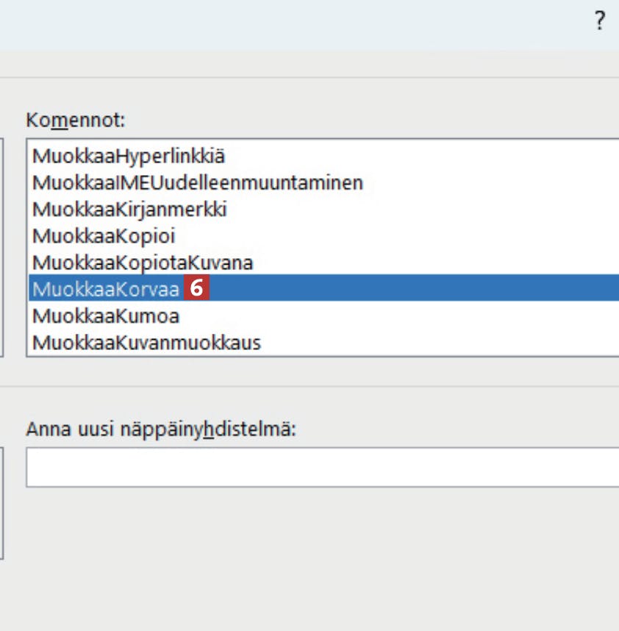The height and width of the screenshot is (631, 619).
Task: Click blue highlight area right of MuokkaaKorvaa
Action: pyautogui.click(x=412, y=289)
